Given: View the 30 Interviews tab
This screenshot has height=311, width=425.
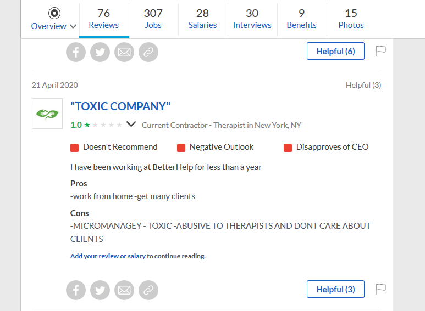Looking at the screenshot, I should (252, 19).
